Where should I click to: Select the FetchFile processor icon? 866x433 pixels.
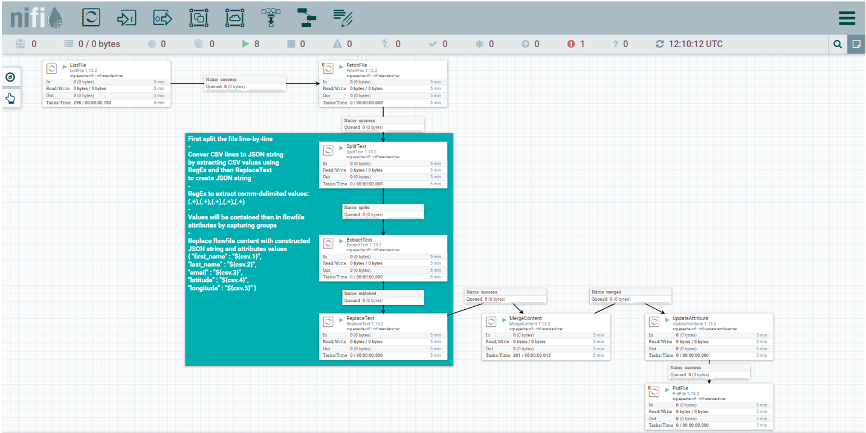click(329, 68)
